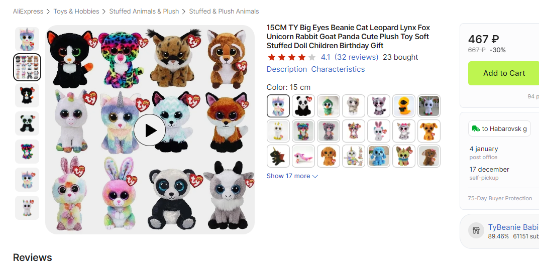
Task: Open the TyBeanie Babi store link
Action: pos(512,227)
